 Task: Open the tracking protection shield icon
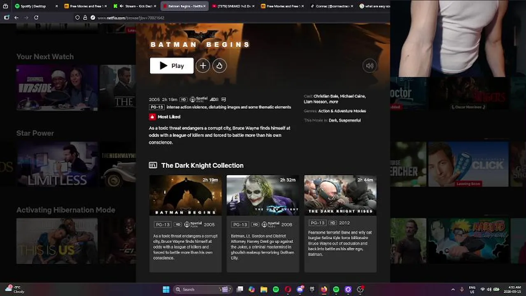coord(77,18)
